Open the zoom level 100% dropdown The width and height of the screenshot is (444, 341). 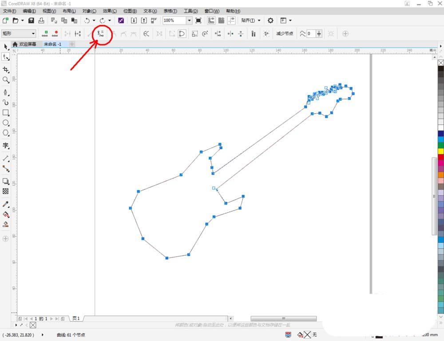[x=189, y=20]
